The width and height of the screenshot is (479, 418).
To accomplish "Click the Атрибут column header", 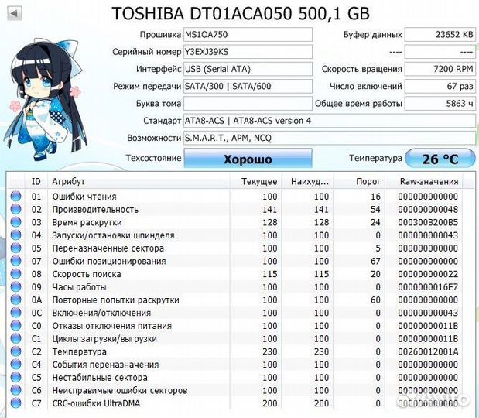I will click(x=139, y=181).
